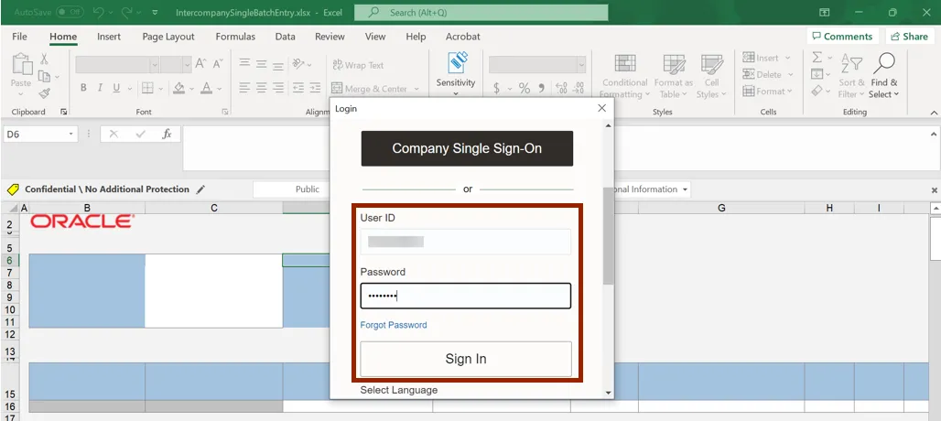Open the Merge & Center dropdown
The width and height of the screenshot is (941, 421).
coord(416,89)
